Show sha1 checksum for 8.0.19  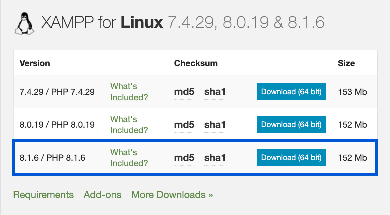pyautogui.click(x=215, y=125)
